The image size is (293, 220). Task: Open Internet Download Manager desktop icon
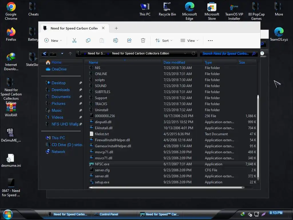(x=11, y=62)
